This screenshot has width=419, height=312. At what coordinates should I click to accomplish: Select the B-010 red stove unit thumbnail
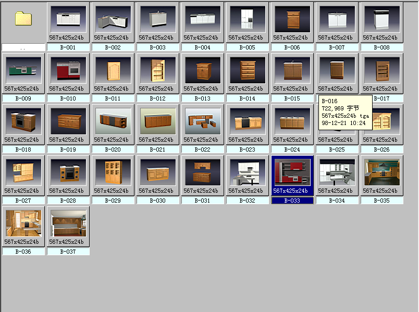(68, 70)
